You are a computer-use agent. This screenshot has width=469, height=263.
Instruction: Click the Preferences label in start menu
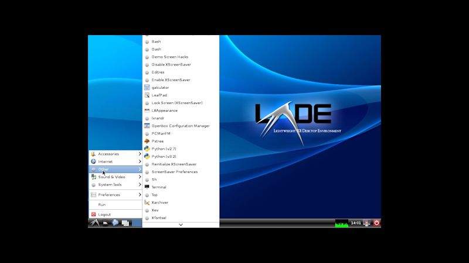pos(109,195)
